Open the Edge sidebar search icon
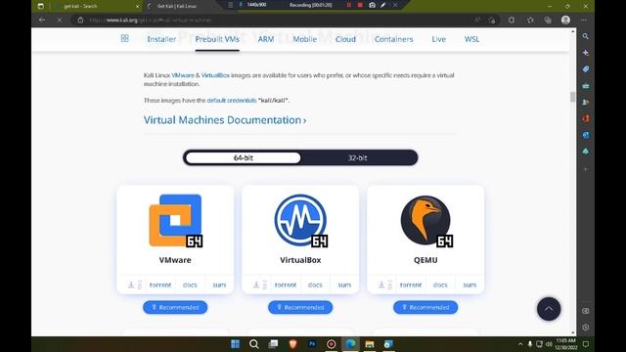 pyautogui.click(x=585, y=36)
